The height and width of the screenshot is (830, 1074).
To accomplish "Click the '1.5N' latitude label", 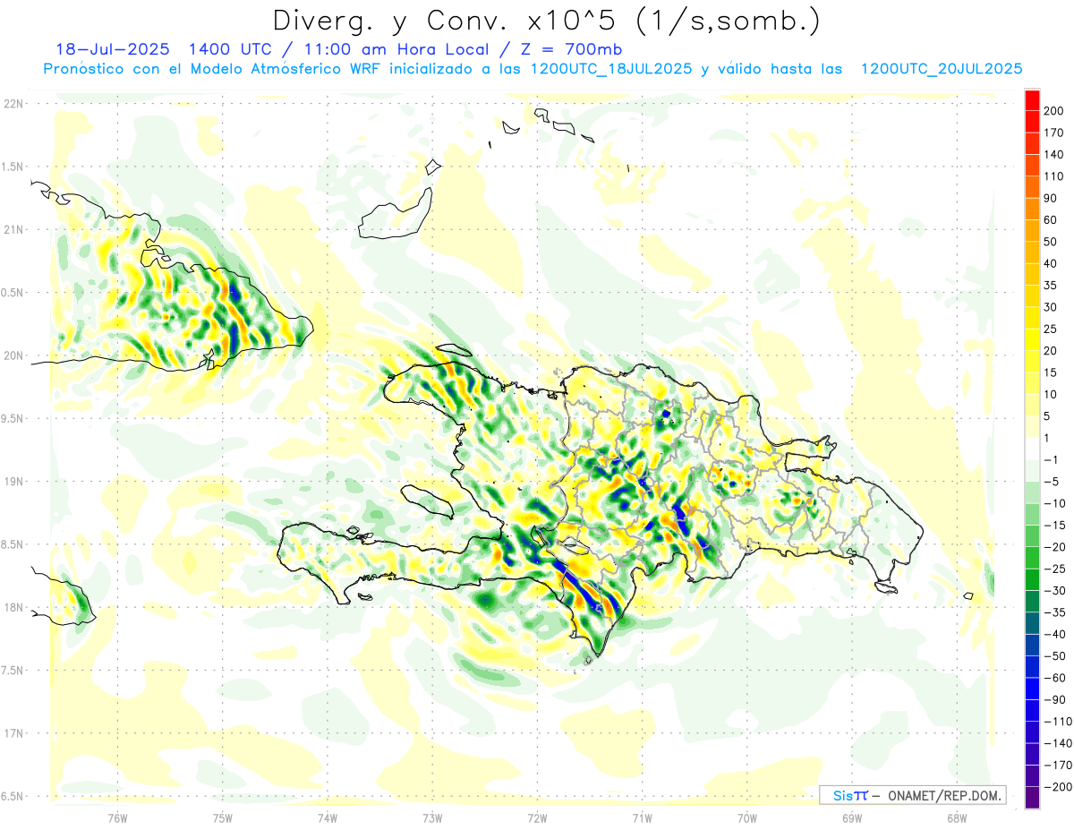I will click(x=13, y=167).
